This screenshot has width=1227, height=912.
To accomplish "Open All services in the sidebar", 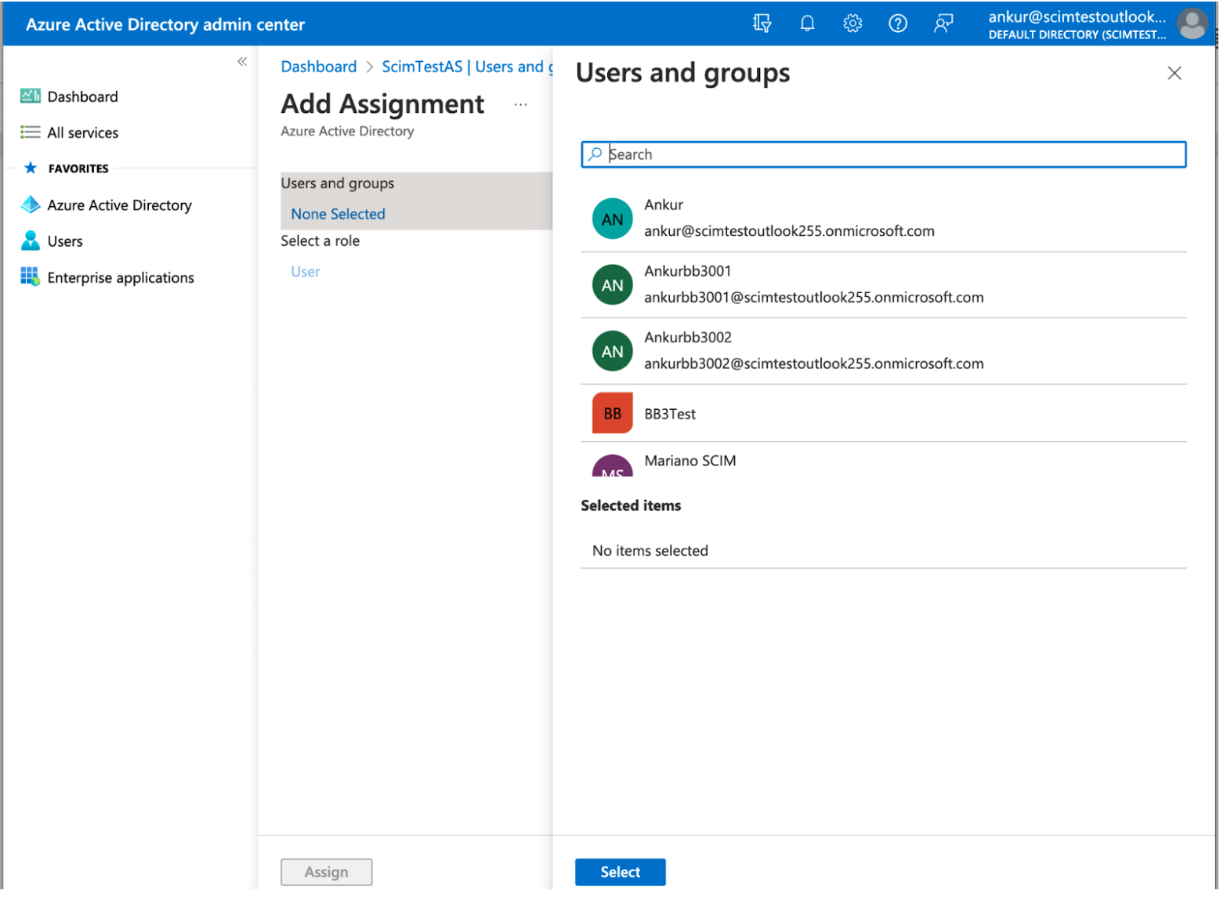I will point(83,133).
